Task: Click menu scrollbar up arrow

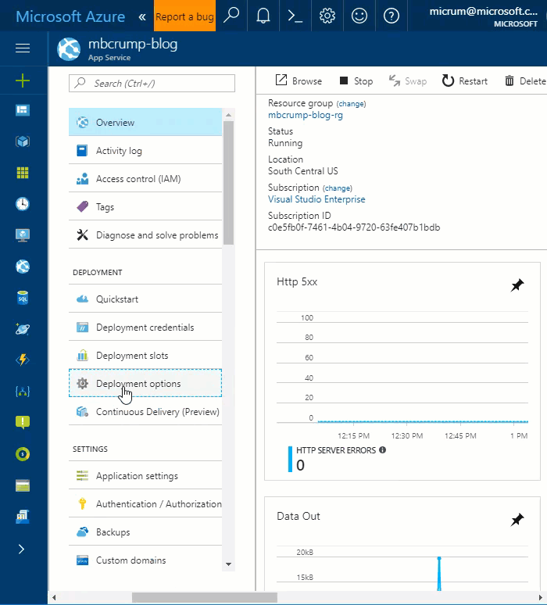Action: [228, 115]
